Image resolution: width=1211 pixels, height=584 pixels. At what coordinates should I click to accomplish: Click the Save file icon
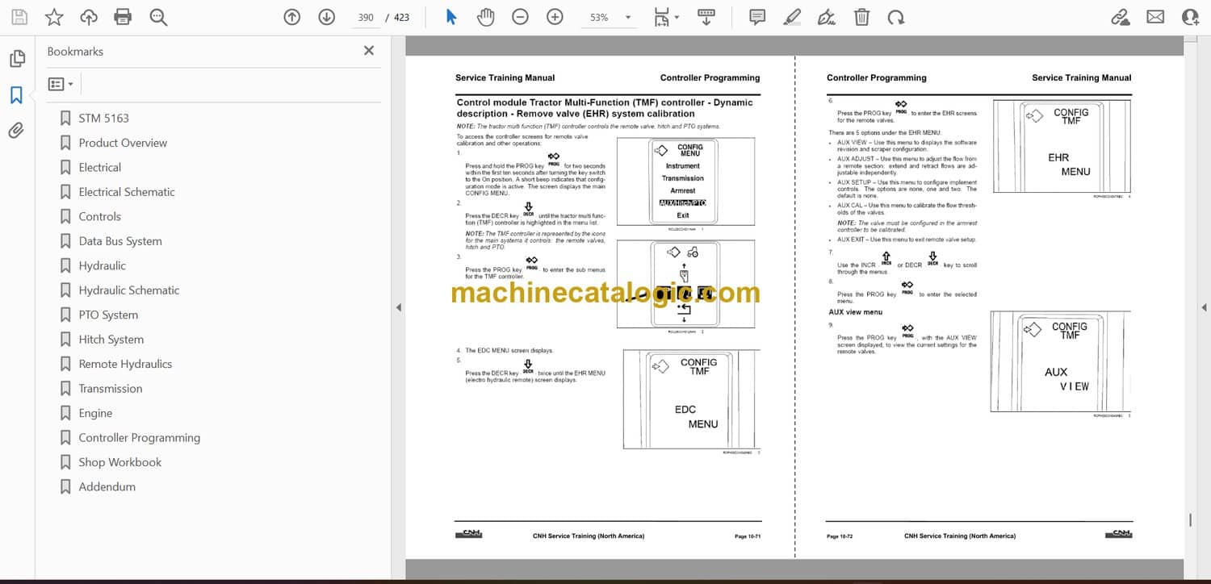pos(19,17)
